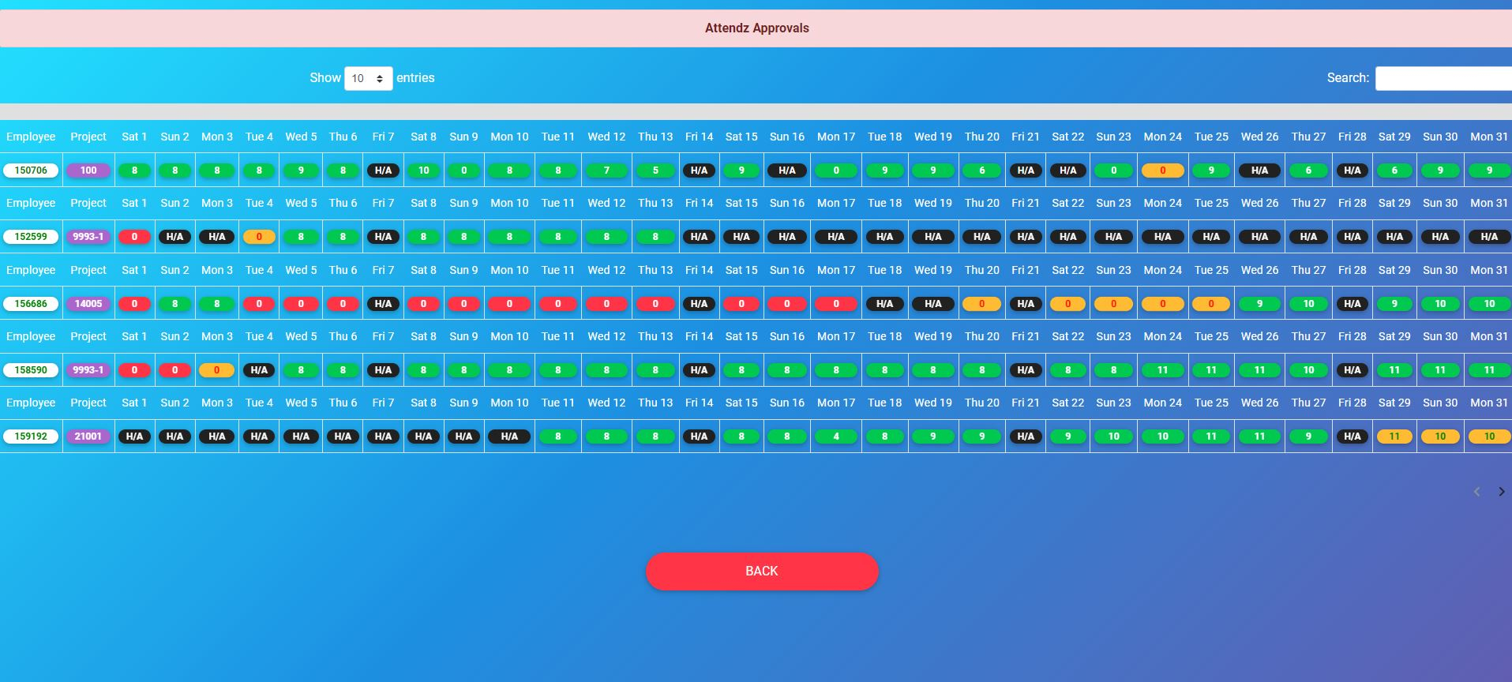This screenshot has height=682, width=1512.
Task: Click orange 0 on Tue 4 for 152599
Action: point(259,237)
